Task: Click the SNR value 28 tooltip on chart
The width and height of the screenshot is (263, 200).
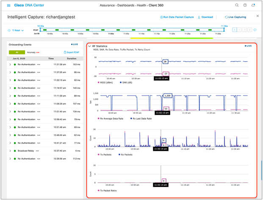Action: (x=165, y=61)
